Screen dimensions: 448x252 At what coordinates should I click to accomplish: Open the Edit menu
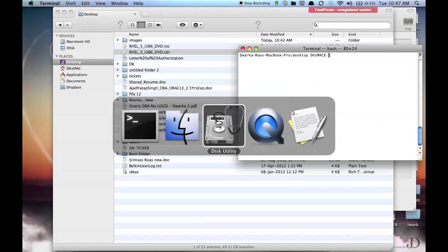pos(85,3)
